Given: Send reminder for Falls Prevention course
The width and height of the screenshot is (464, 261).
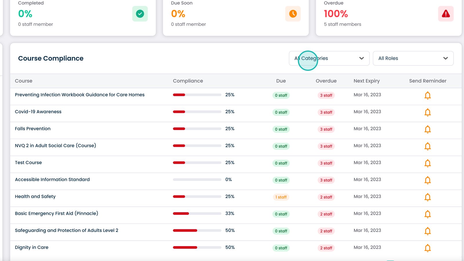Looking at the screenshot, I should tap(427, 129).
